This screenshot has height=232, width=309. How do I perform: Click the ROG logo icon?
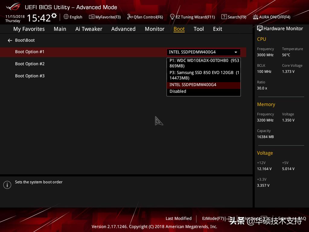coord(13,7)
